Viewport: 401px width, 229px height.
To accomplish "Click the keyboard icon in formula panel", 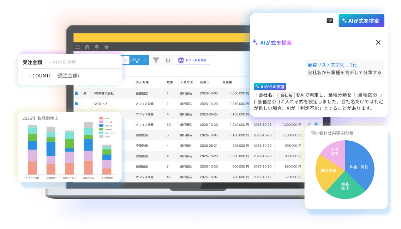I will 330,21.
